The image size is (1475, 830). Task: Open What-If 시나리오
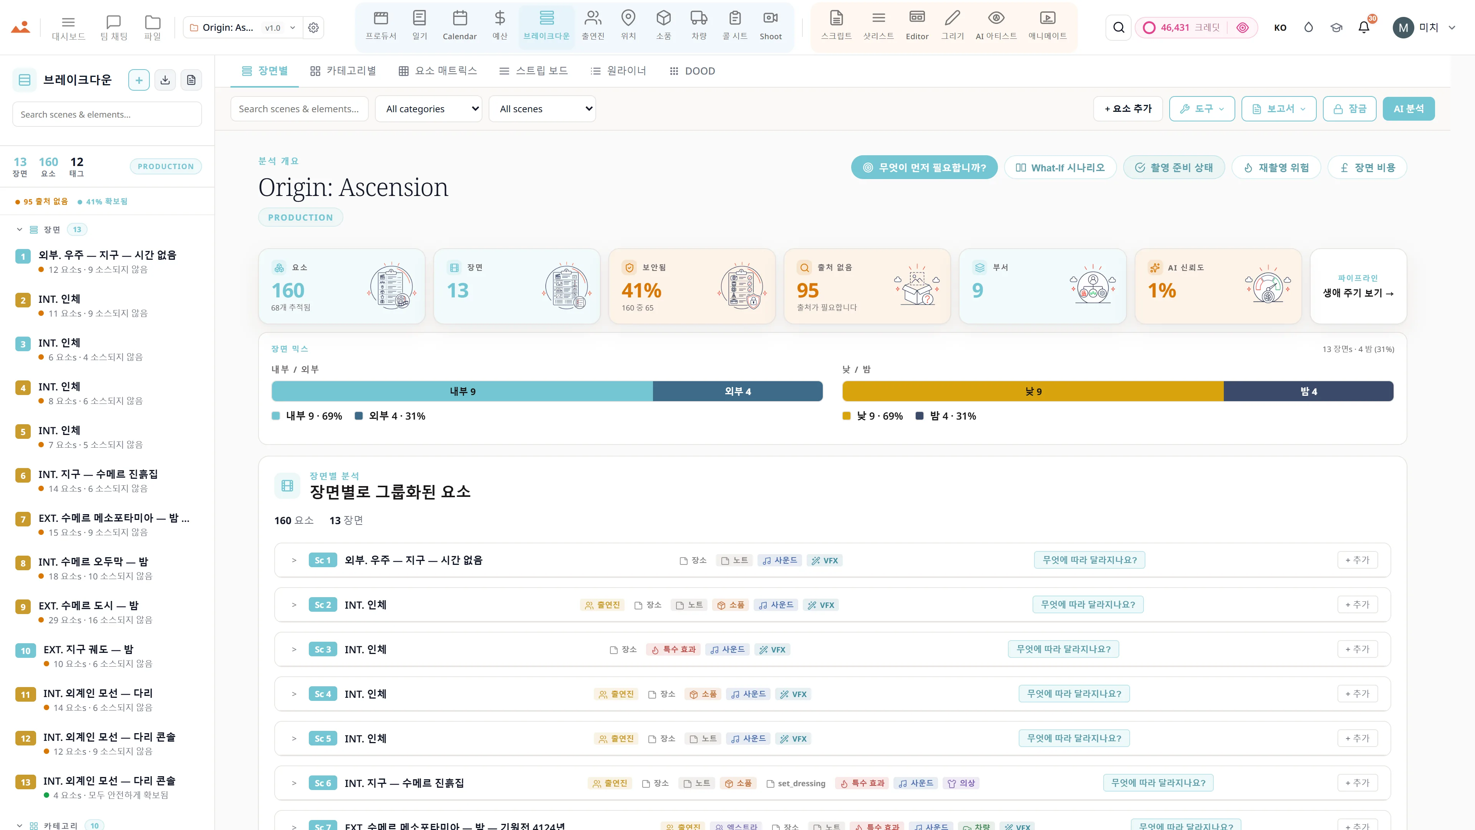click(x=1060, y=168)
